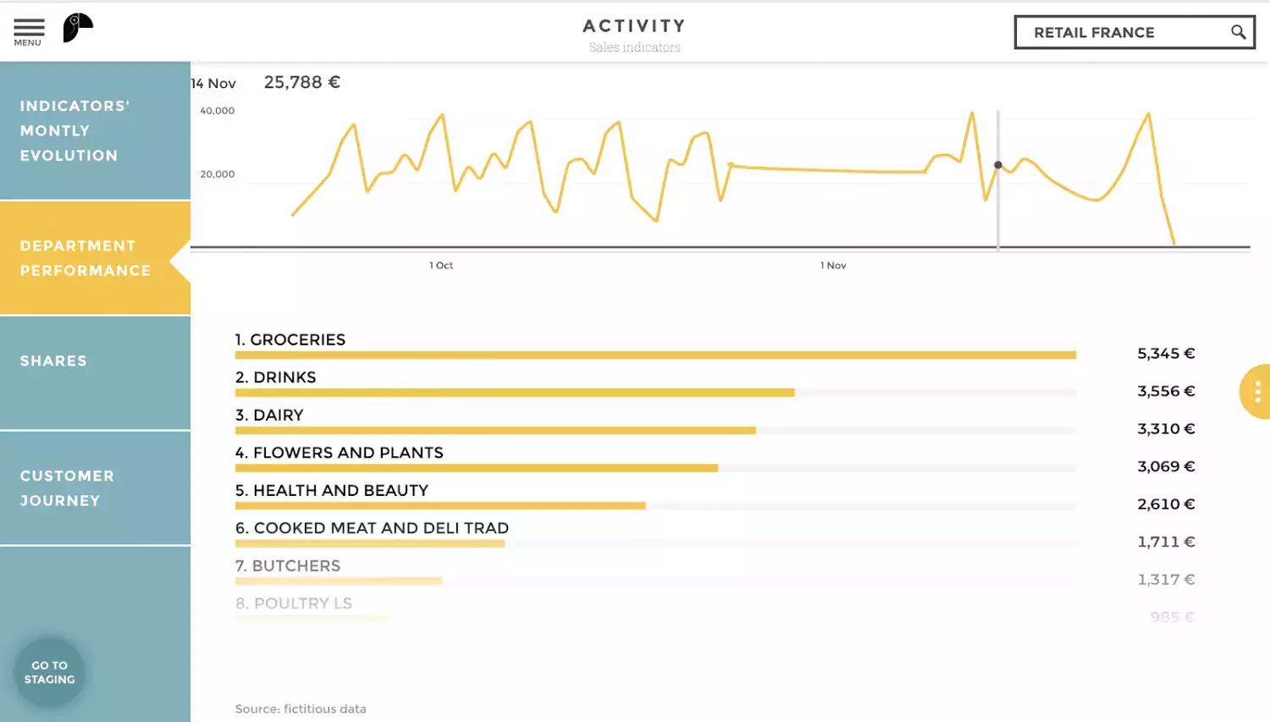The width and height of the screenshot is (1270, 722).
Task: Select the 14 Nov point on chart
Action: (x=998, y=165)
